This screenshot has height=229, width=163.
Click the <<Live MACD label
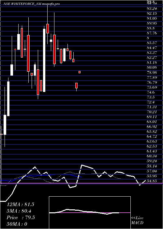click(137, 220)
